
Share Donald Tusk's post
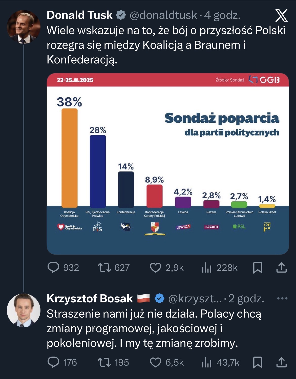281,267
